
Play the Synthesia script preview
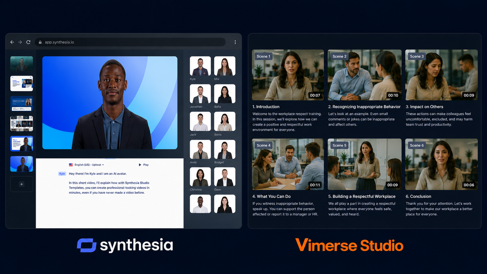coord(144,165)
